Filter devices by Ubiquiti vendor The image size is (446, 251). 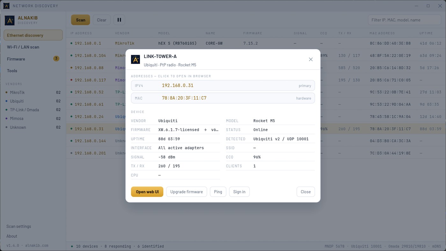tap(33, 101)
